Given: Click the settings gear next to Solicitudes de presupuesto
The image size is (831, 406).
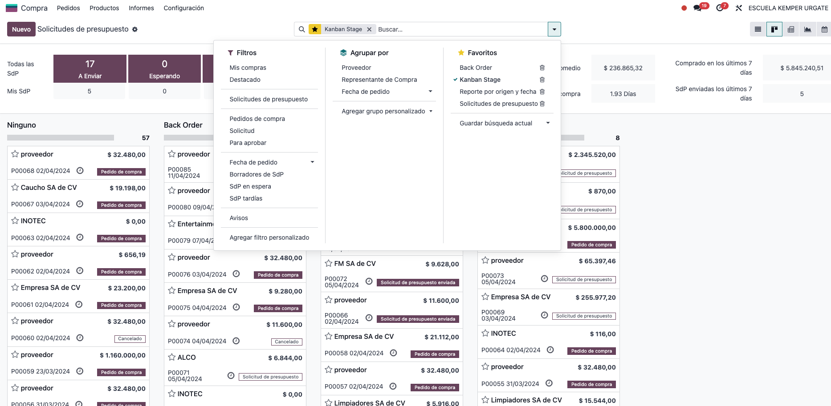Looking at the screenshot, I should tap(135, 29).
